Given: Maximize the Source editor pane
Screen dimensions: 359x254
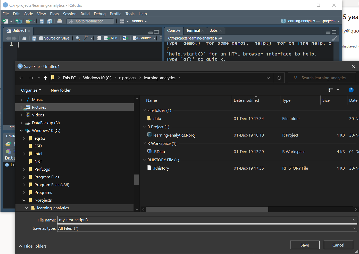Looking at the screenshot, I should 156,32.
